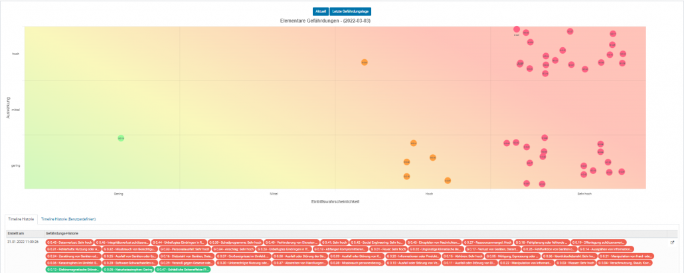Click the G 0.47 Schädliche Seiteneffekte tag
The image size is (684, 273).
185,270
